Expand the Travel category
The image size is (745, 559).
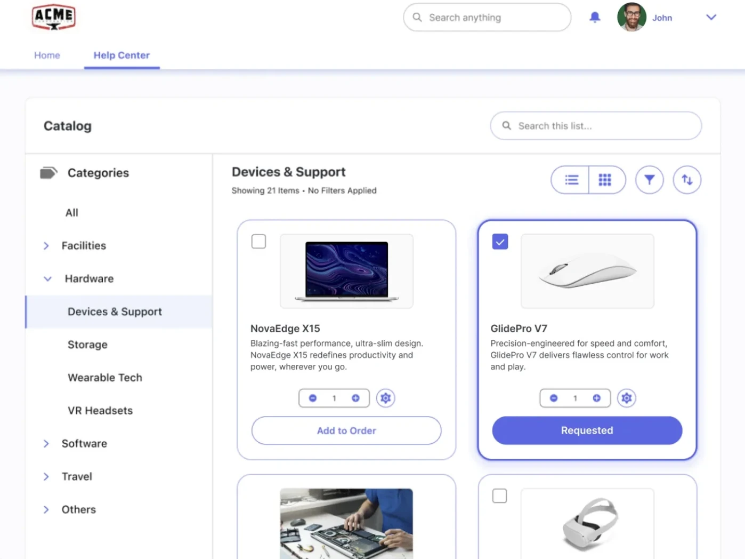point(46,477)
